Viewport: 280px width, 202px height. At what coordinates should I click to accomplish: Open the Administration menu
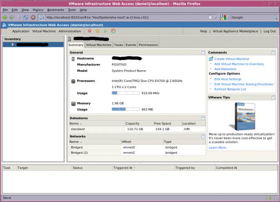(x=70, y=31)
